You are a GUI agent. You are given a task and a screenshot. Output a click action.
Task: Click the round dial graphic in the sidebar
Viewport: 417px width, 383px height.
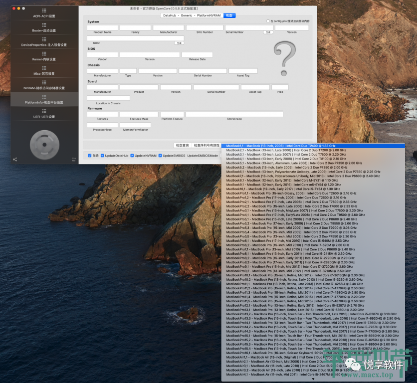(x=44, y=145)
